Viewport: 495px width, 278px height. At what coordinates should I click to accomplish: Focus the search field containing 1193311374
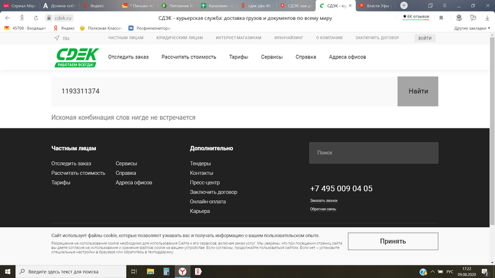pyautogui.click(x=224, y=92)
